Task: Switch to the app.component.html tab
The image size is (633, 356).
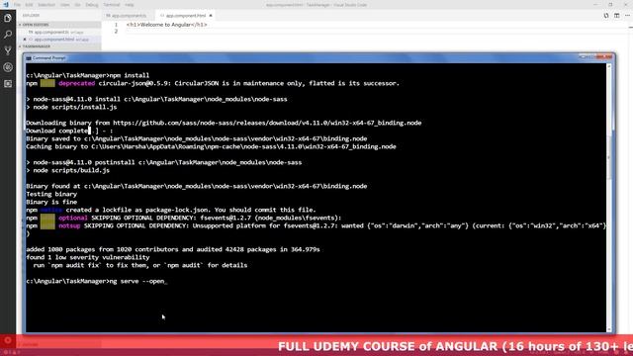Action: coord(186,16)
